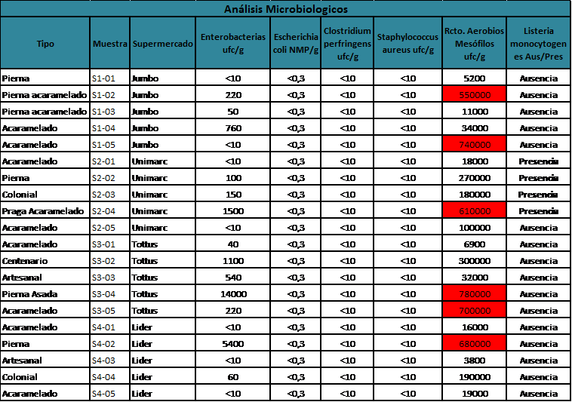Click the last sample cell S4-05

[x=109, y=393]
